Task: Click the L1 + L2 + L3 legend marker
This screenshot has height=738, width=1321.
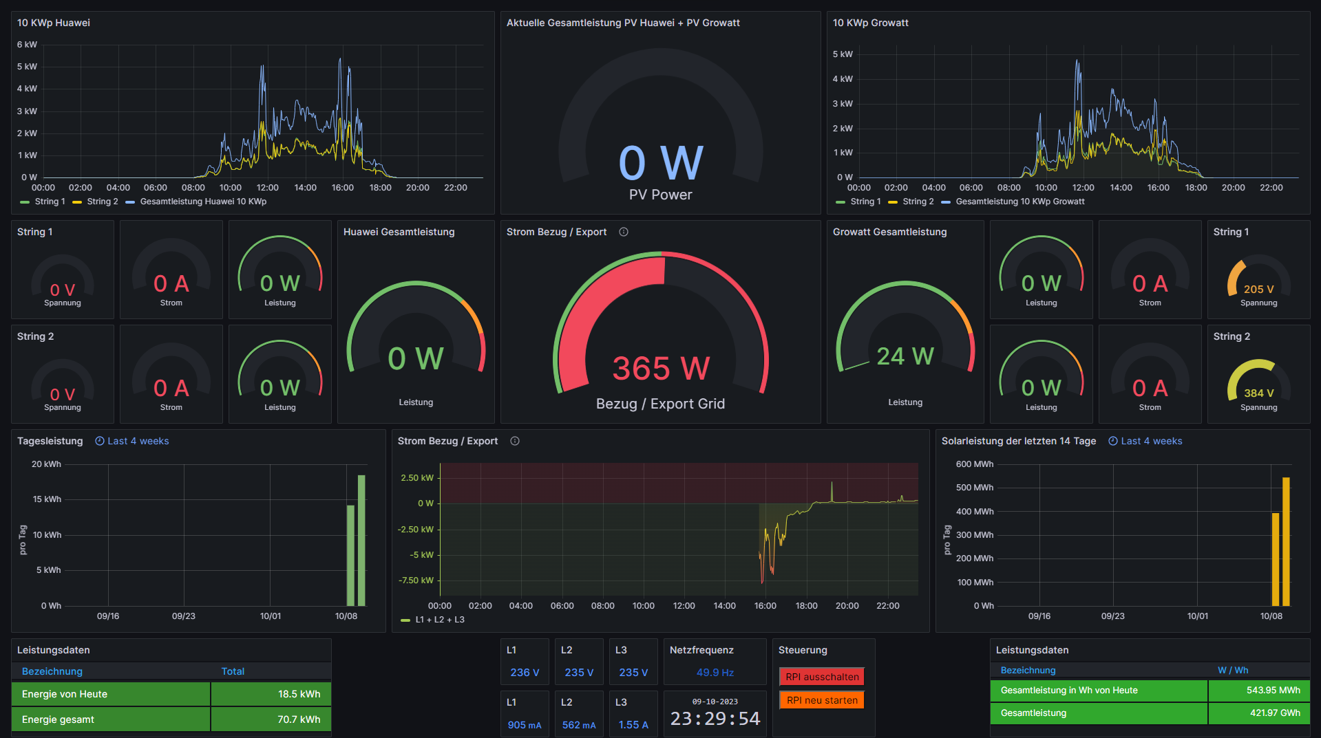Action: point(405,620)
